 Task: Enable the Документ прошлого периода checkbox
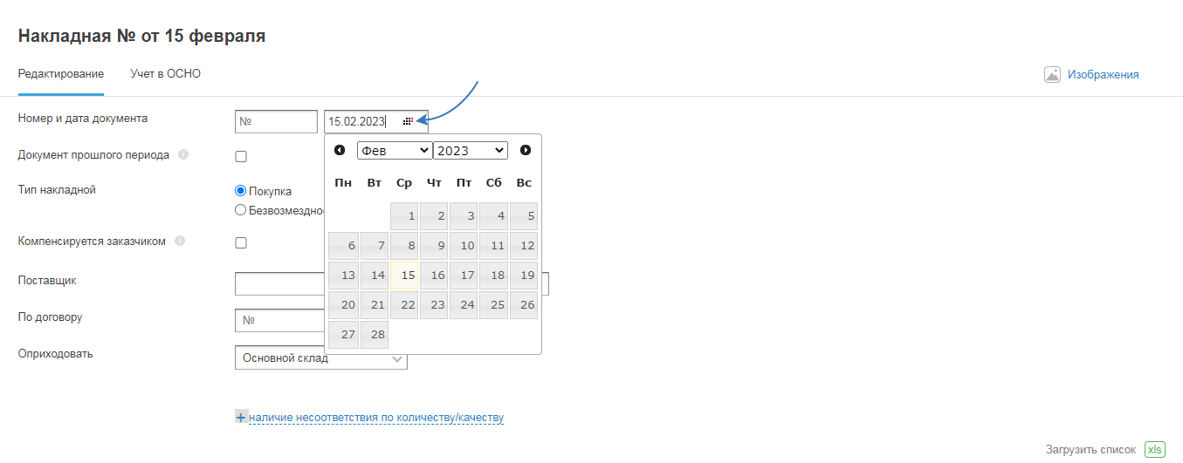click(241, 156)
